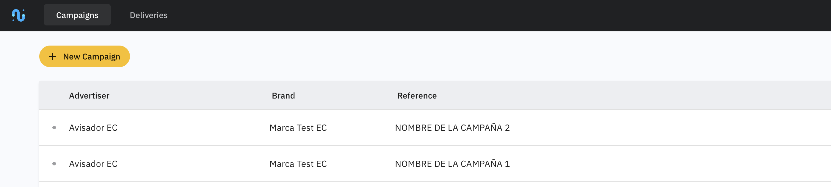Click the grey table header bar
The width and height of the screenshot is (831, 187).
coord(613,96)
